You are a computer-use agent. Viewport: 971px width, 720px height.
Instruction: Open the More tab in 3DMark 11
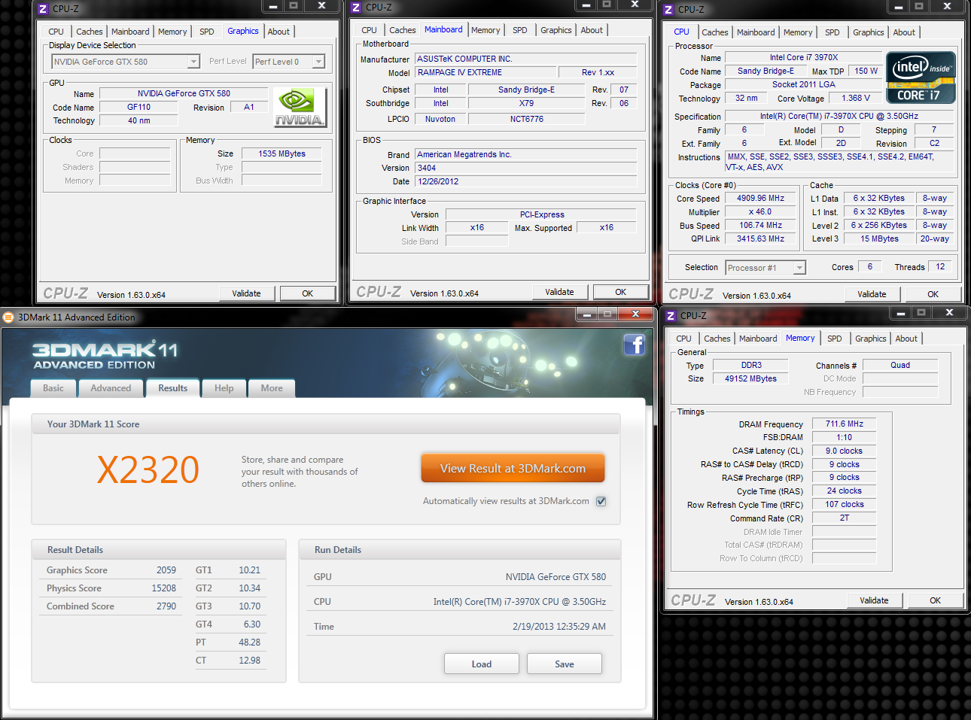click(272, 388)
